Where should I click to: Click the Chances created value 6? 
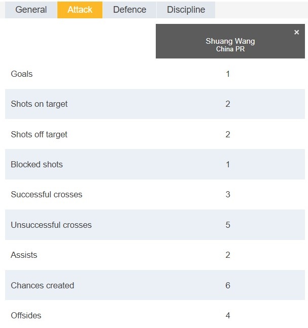tap(228, 285)
